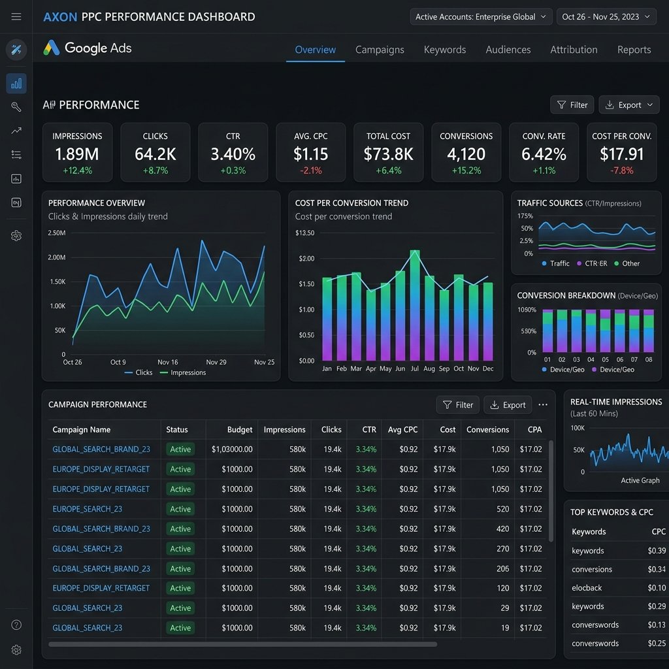
Task: Open the Keywords tab
Action: pyautogui.click(x=444, y=50)
